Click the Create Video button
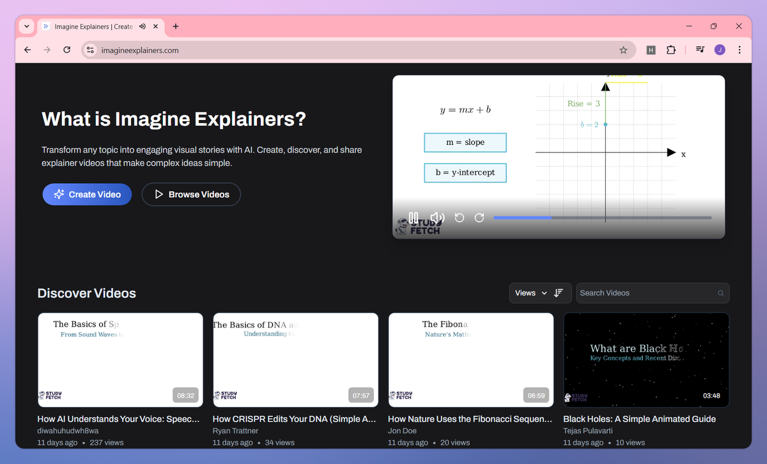Viewport: 767px width, 464px height. (x=87, y=195)
